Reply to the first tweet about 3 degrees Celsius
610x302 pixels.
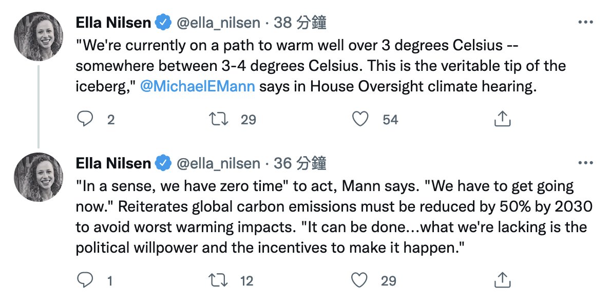click(85, 119)
